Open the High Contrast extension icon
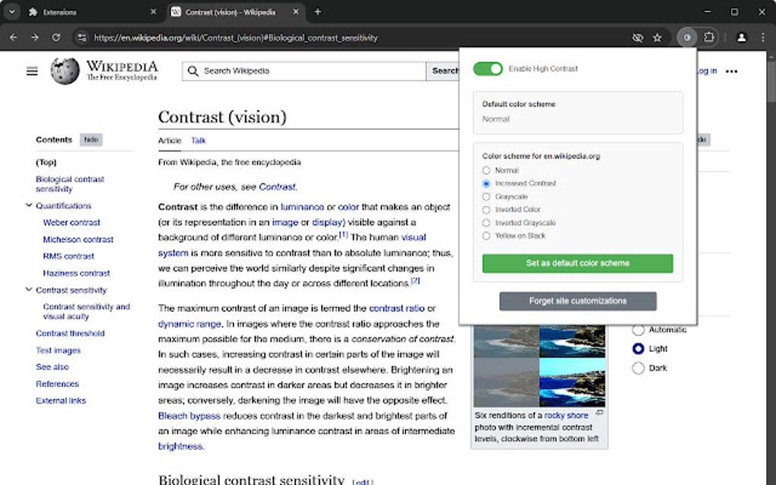776x485 pixels. [x=687, y=36]
